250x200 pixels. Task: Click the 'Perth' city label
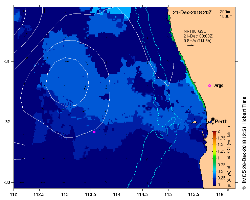(x=221, y=122)
